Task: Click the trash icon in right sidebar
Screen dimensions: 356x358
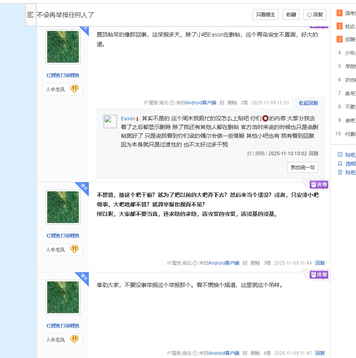Action: [340, 172]
